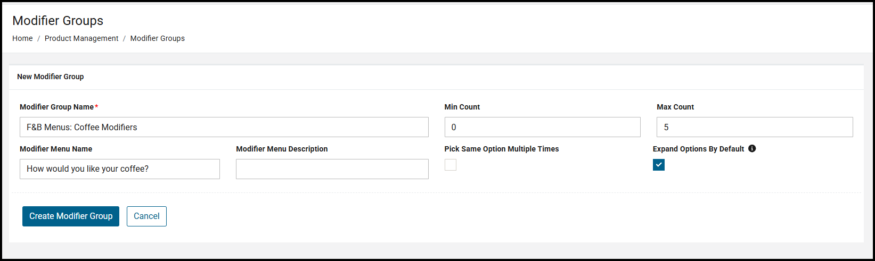Screen dimensions: 875x261
Task: Focus the Modifier Group Name text field
Action: click(x=224, y=127)
